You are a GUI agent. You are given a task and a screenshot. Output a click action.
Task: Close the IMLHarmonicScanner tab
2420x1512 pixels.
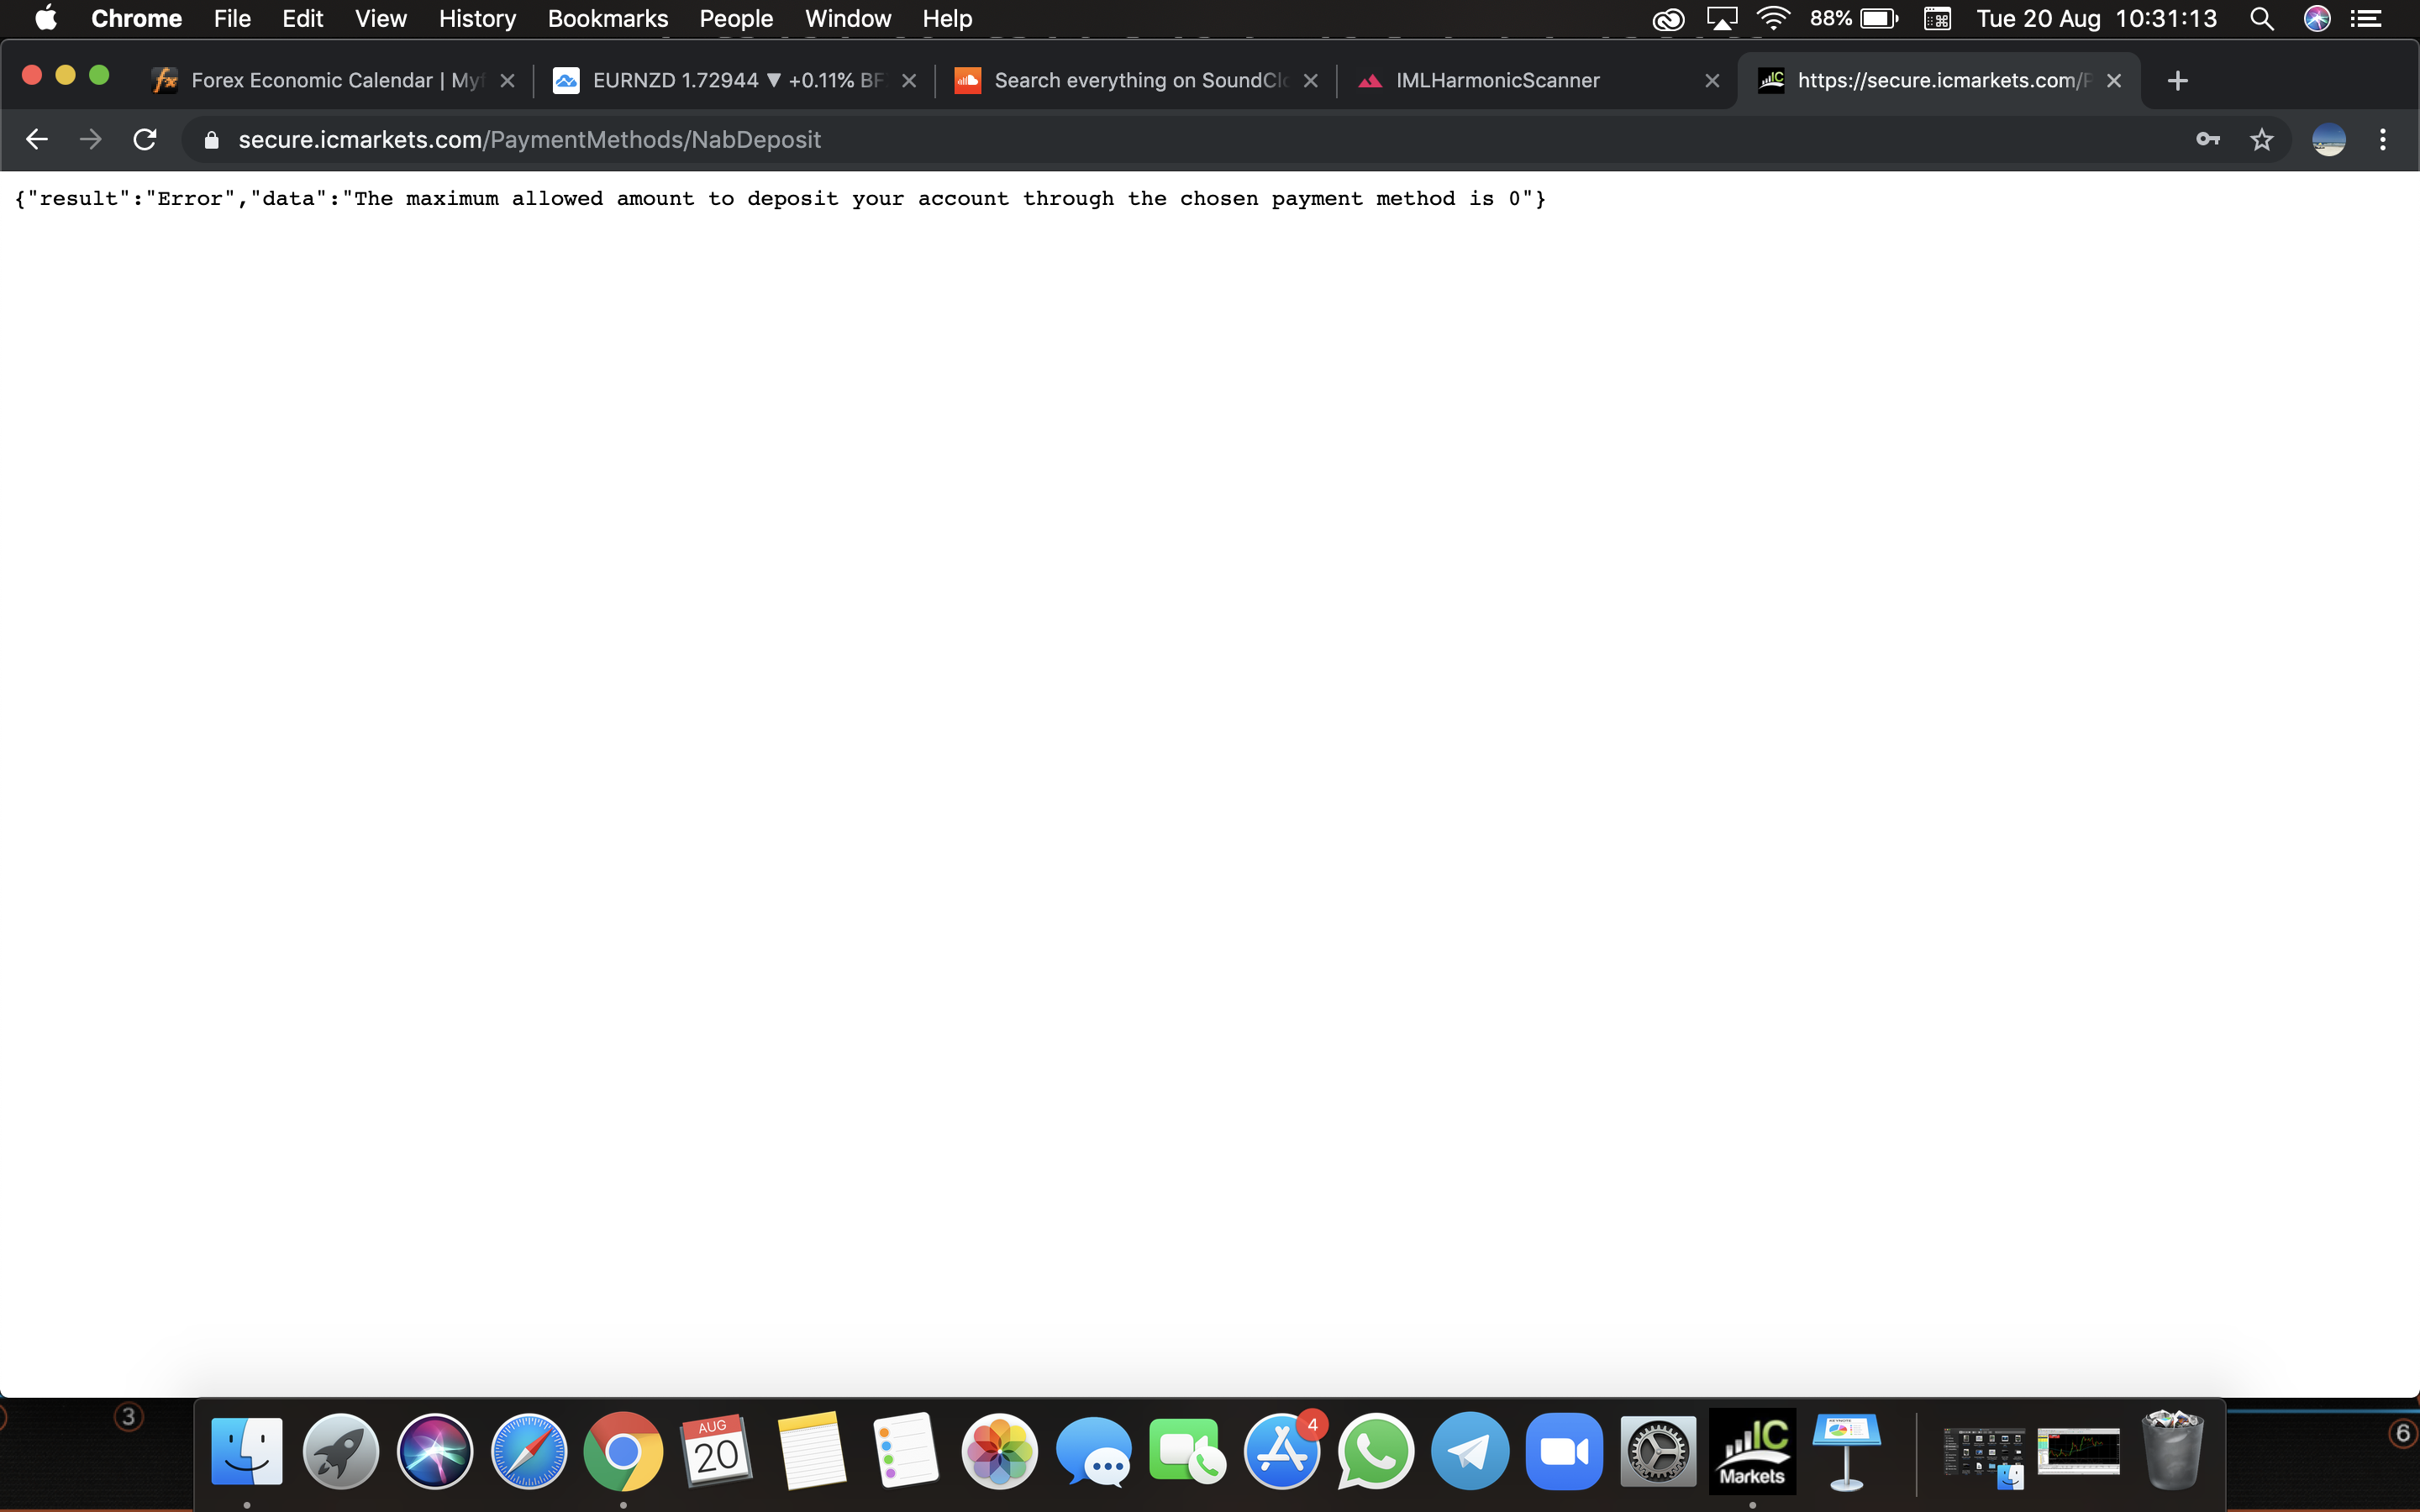click(x=1712, y=81)
